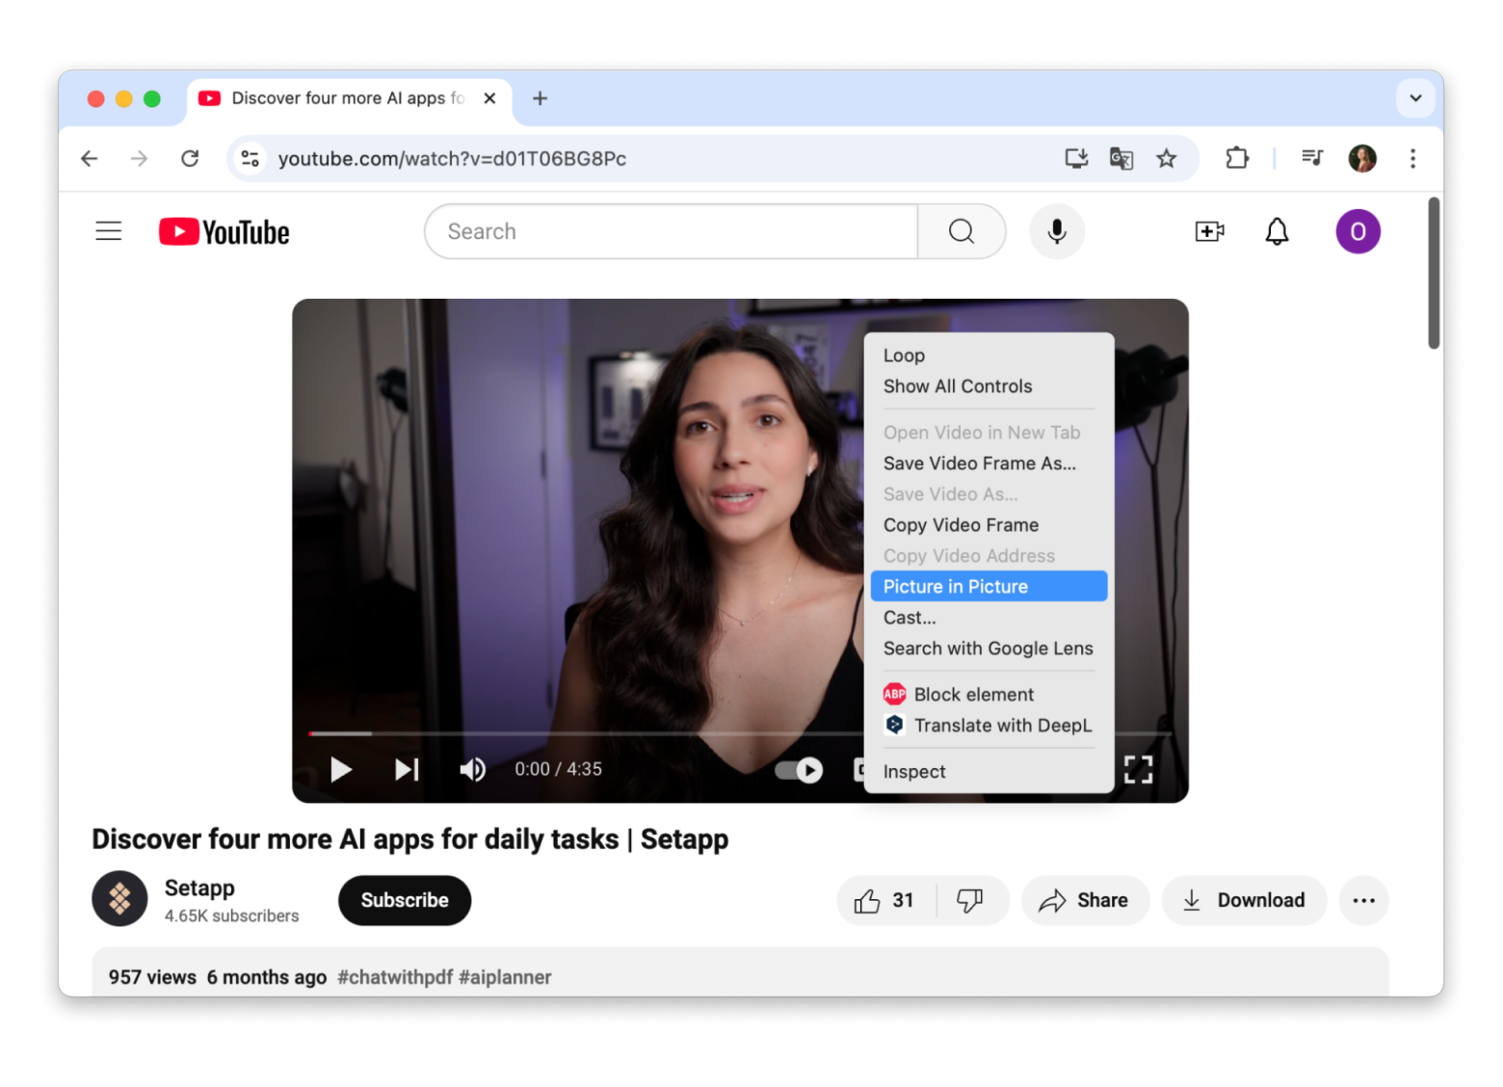Open a new browser tab
Image resolution: width=1503 pixels, height=1087 pixels.
pos(541,98)
